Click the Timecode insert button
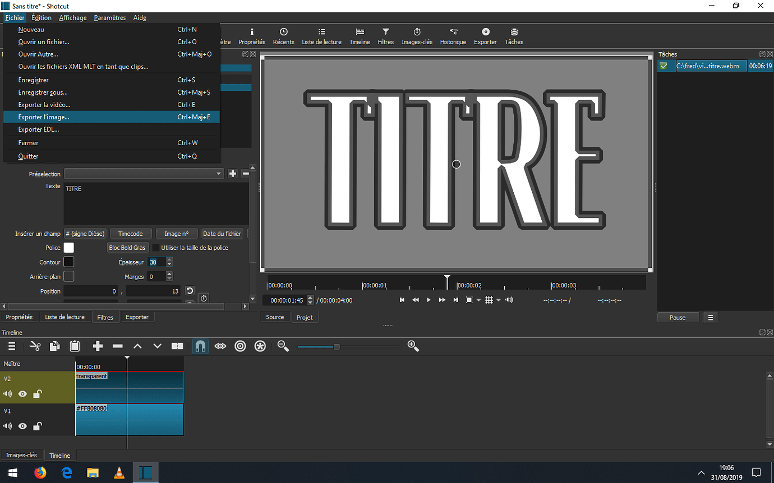This screenshot has height=483, width=774. (x=131, y=234)
